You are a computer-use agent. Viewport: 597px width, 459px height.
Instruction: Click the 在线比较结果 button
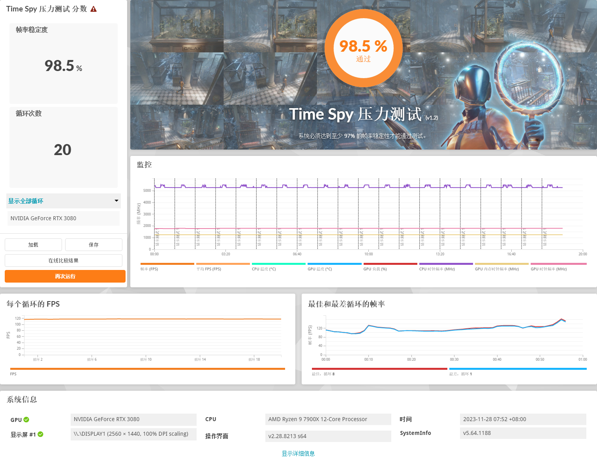[x=64, y=260]
